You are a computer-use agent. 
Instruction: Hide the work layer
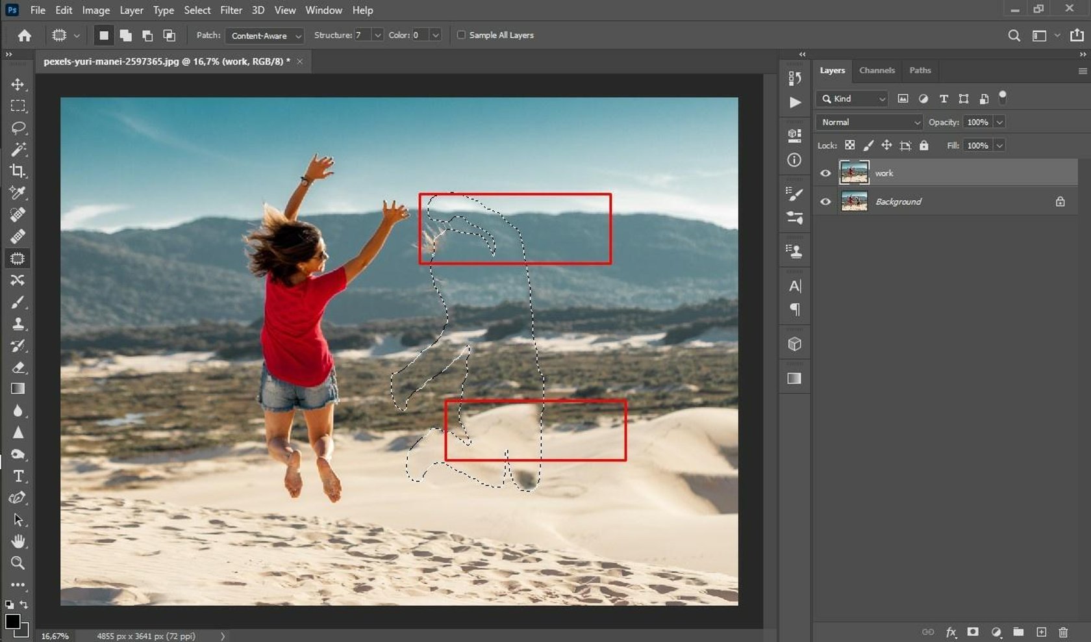pos(825,173)
